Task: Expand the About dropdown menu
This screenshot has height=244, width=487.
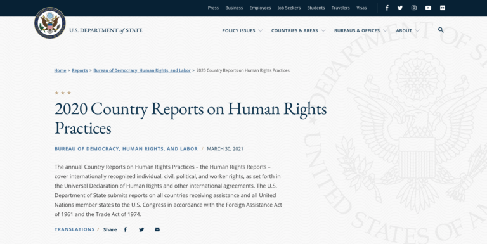Action: coord(408,30)
